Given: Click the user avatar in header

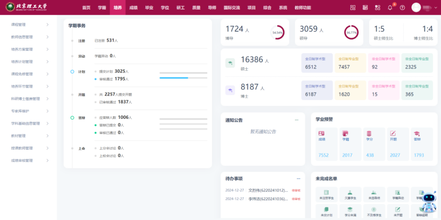Looking at the screenshot, I should pyautogui.click(x=416, y=8).
